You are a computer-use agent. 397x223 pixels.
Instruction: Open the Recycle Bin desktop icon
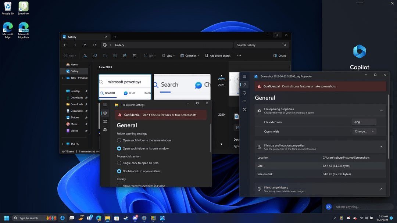point(8,8)
